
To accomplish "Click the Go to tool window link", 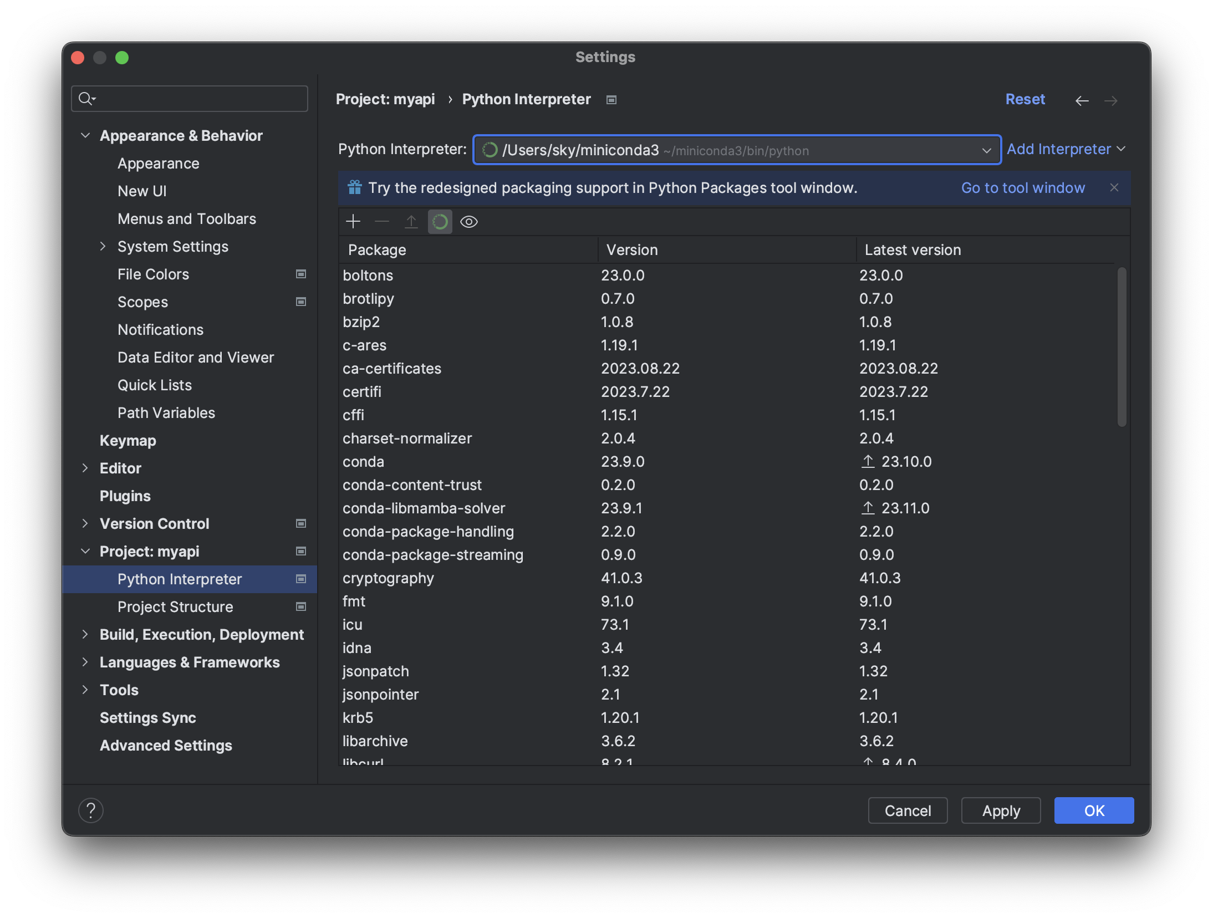I will point(1023,188).
